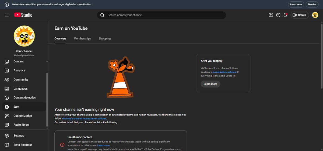Click the Inauthentic content heading
Image resolution: width=323 pixels, height=151 pixels.
tap(80, 137)
